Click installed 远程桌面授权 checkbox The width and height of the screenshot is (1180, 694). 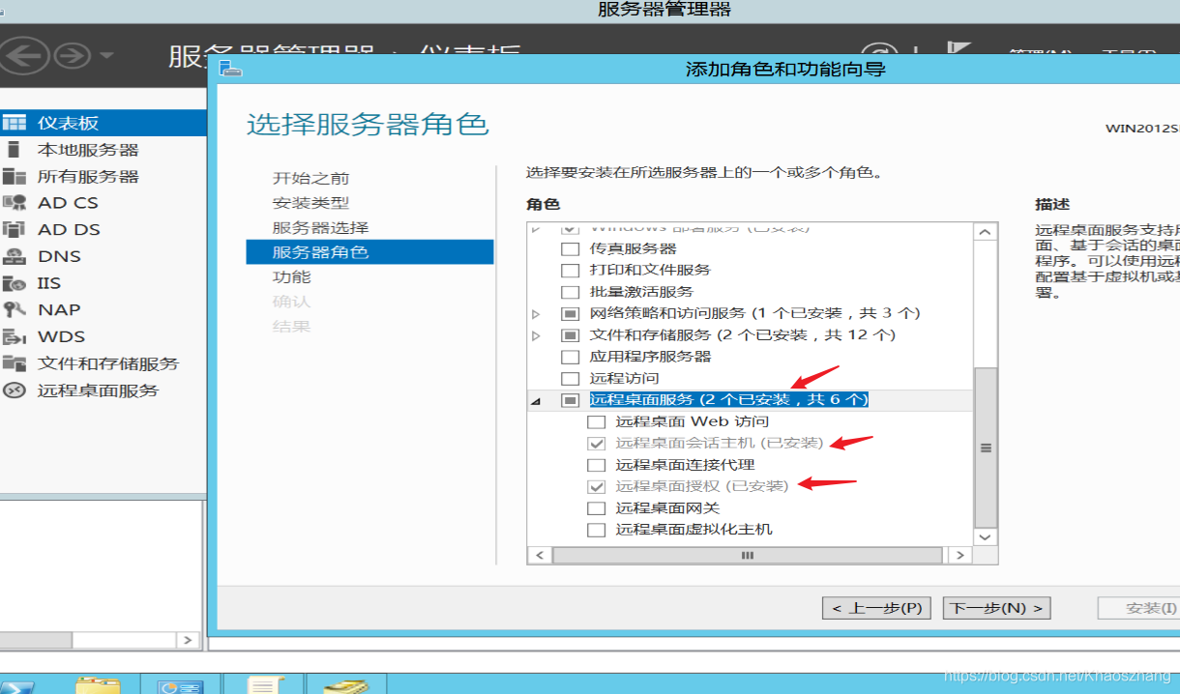coord(596,486)
